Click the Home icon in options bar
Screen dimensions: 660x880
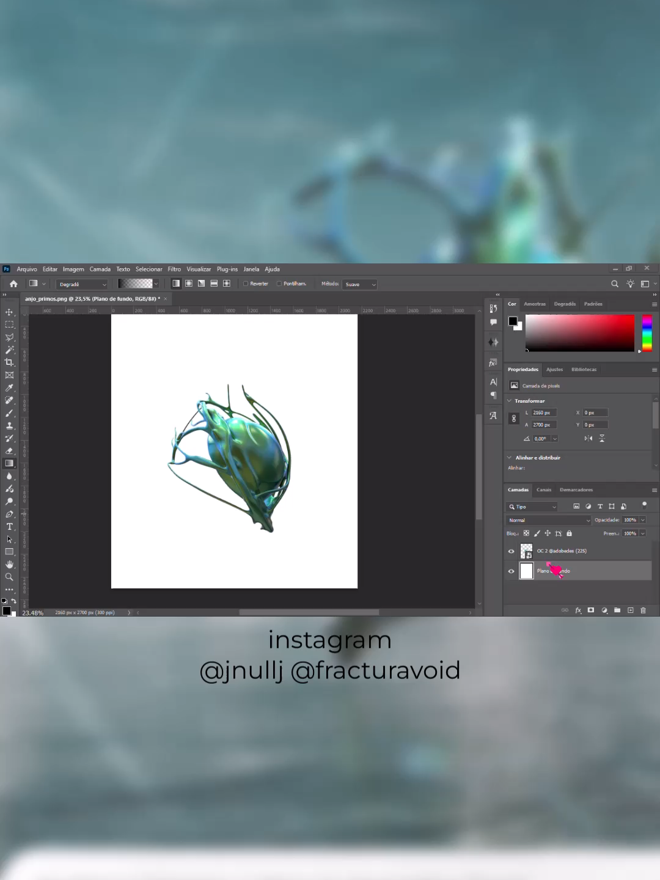pyautogui.click(x=13, y=284)
